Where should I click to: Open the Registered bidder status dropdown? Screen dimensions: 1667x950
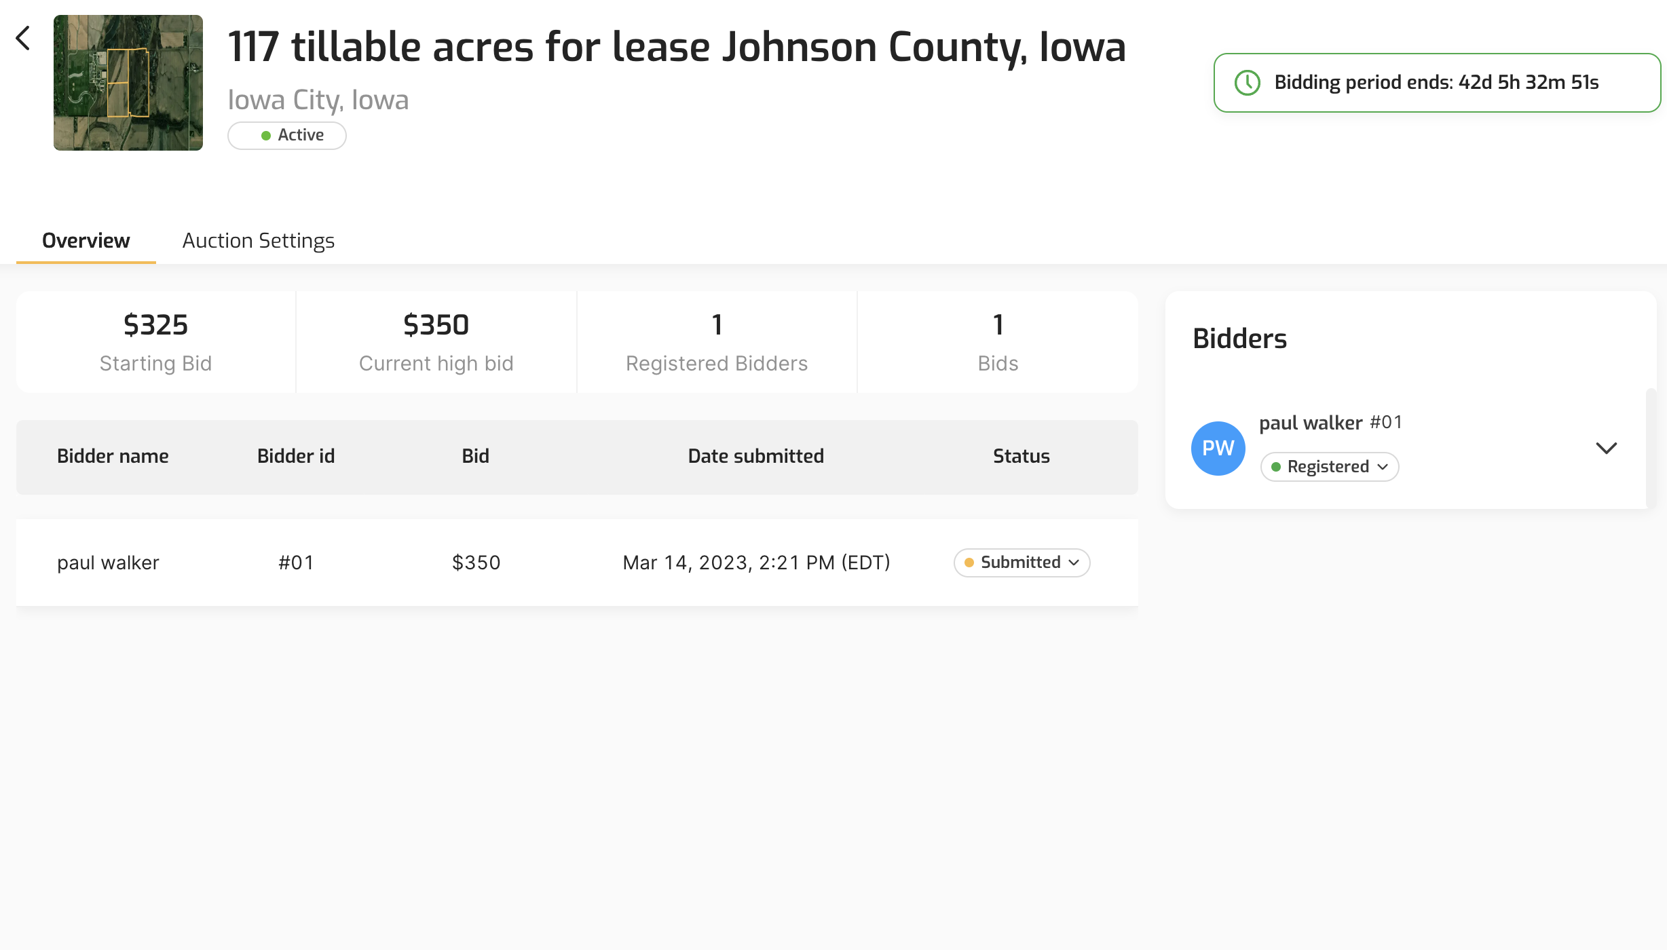[1329, 467]
